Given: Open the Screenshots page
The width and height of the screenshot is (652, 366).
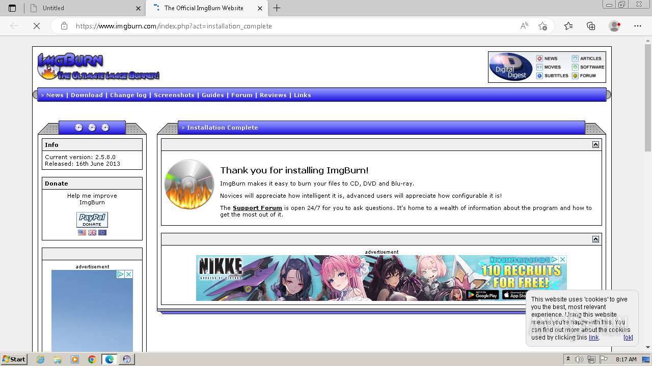Looking at the screenshot, I should [174, 95].
